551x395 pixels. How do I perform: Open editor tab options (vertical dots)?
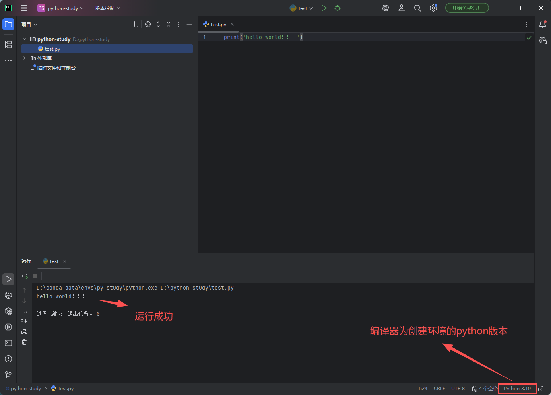click(x=527, y=24)
